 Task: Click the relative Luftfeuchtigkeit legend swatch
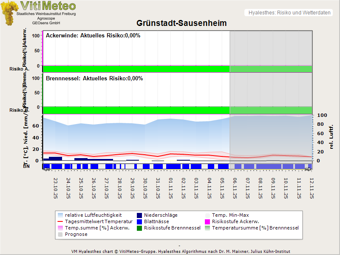pyautogui.click(x=60, y=215)
